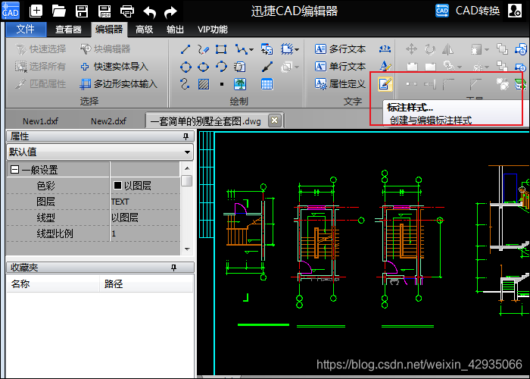Viewport: 530px width, 379px height.
Task: Click the 快速实体导入 button
Action: 114,67
